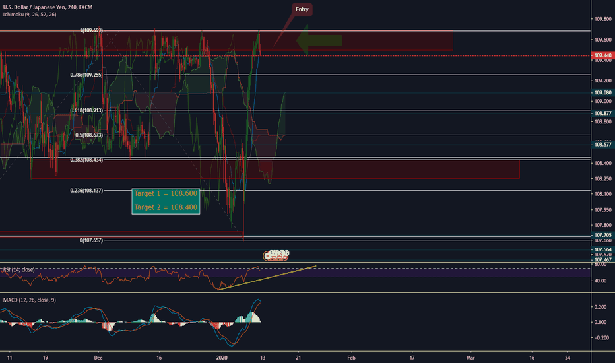Click the 0.382(108.434) Fibonacci level label
Screen dimensions: 615x363
tap(86, 160)
